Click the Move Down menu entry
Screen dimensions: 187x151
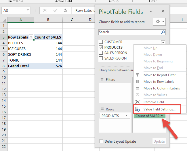pos(160,55)
